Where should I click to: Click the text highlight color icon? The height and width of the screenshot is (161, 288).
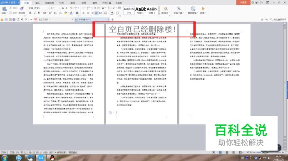66,13
